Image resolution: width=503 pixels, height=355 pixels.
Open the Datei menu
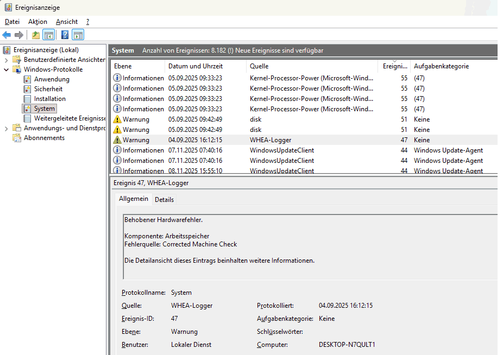(12, 22)
